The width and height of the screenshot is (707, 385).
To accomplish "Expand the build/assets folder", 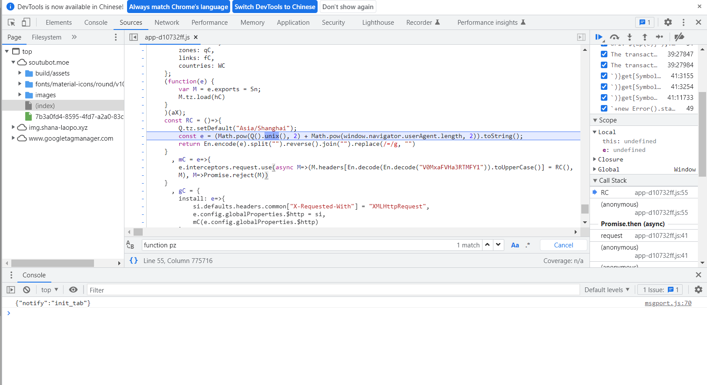I will [20, 73].
